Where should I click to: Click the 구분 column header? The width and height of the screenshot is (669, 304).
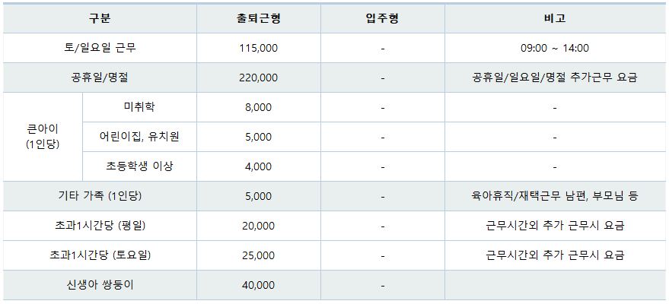(x=100, y=18)
